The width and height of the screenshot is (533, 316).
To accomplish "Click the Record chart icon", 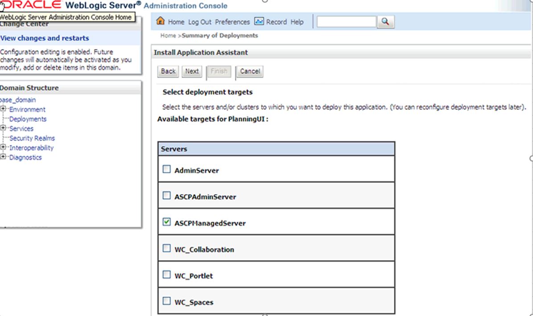I will tap(259, 21).
